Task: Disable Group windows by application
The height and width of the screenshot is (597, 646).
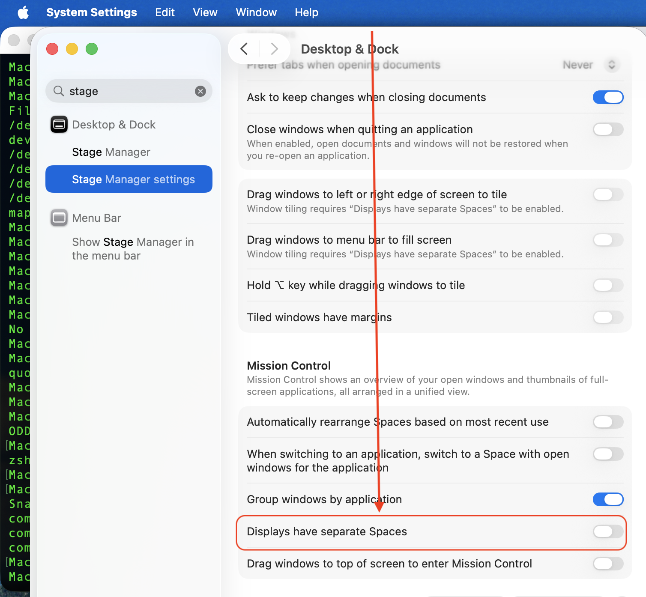Action: [x=608, y=499]
